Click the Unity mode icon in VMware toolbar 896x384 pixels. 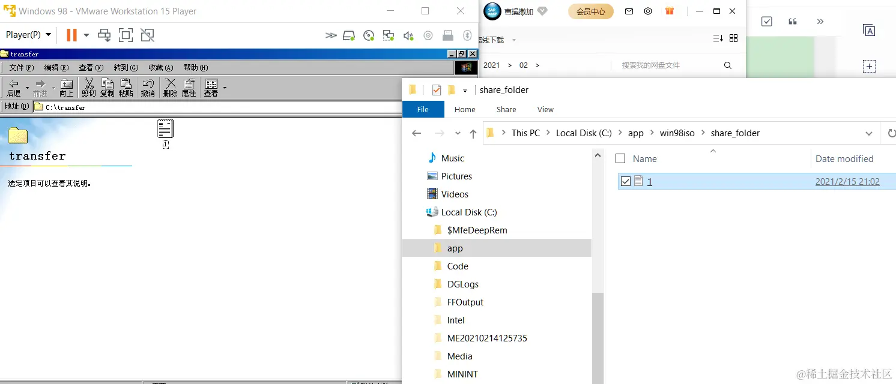(147, 35)
